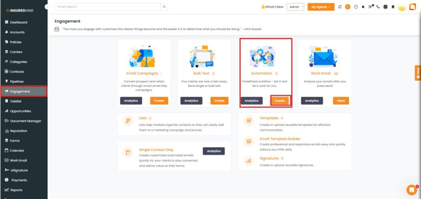Click the Lists card icon
The width and height of the screenshot is (421, 199).
[x=128, y=120]
